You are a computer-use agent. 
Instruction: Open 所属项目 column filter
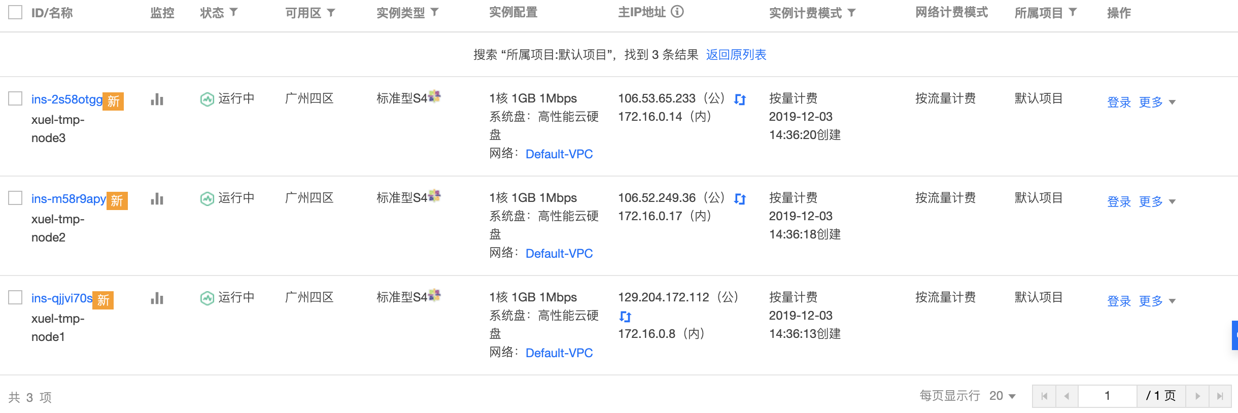1073,12
